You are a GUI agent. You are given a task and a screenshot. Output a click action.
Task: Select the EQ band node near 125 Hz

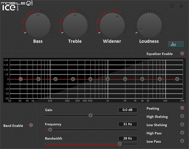56,79
